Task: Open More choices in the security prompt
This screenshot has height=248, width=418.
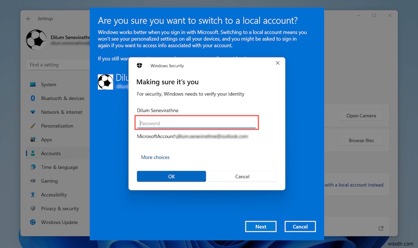Action: [x=155, y=157]
